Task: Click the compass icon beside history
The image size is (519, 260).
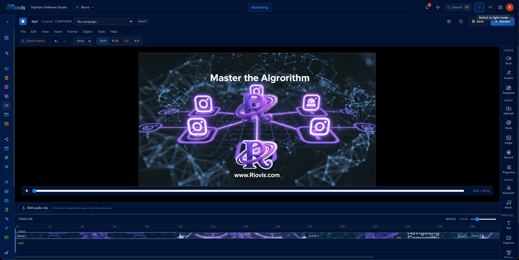Action: [449, 21]
